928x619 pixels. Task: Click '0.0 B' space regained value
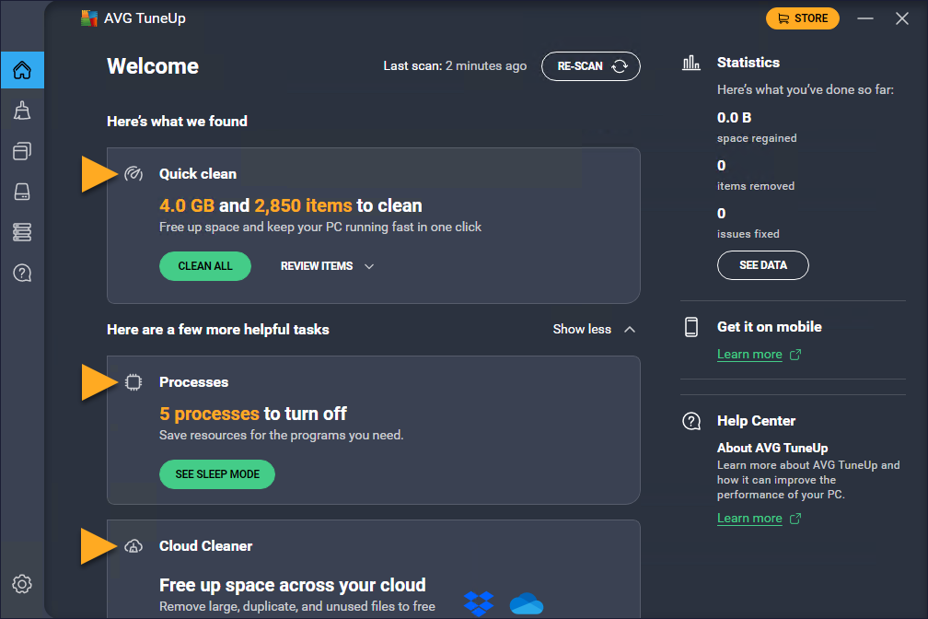[x=734, y=117]
